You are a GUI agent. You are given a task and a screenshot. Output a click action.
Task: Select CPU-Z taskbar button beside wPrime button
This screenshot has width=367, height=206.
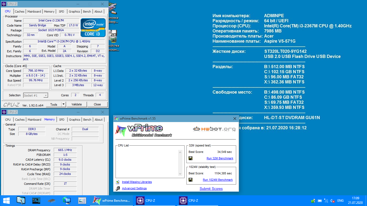155,201
